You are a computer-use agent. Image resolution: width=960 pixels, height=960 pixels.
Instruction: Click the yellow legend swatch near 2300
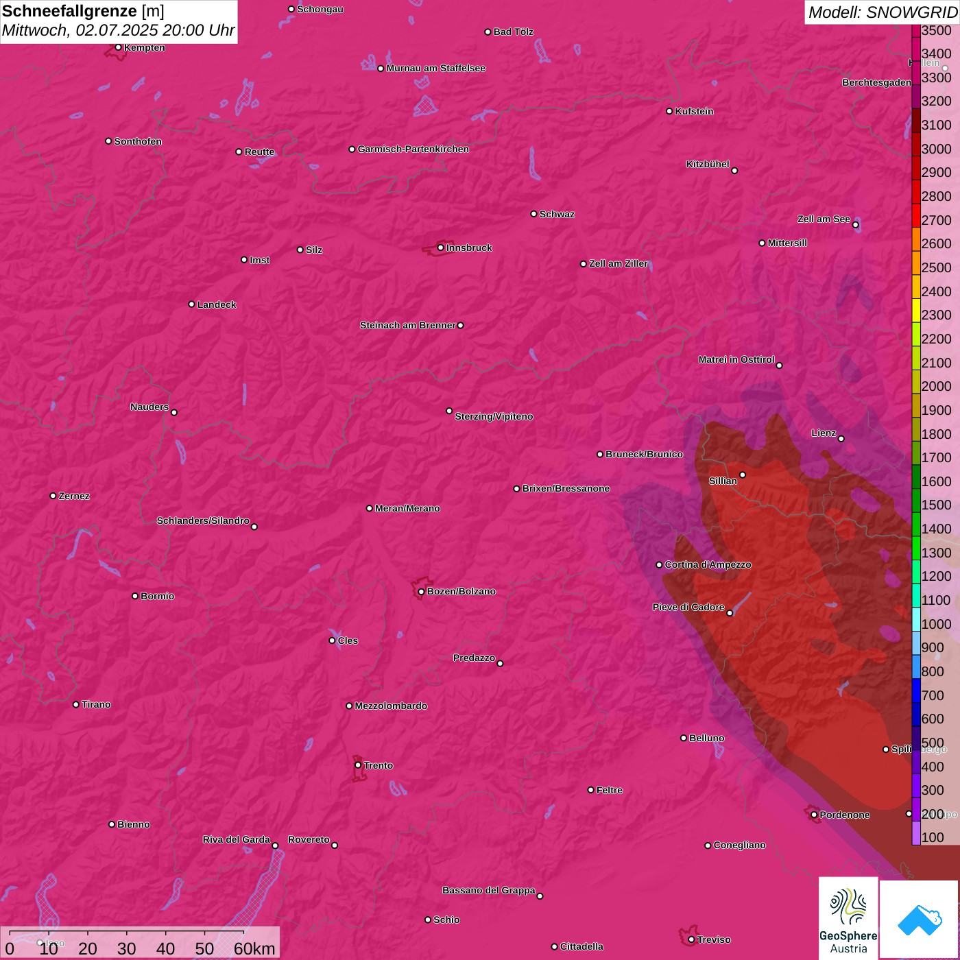pos(916,310)
